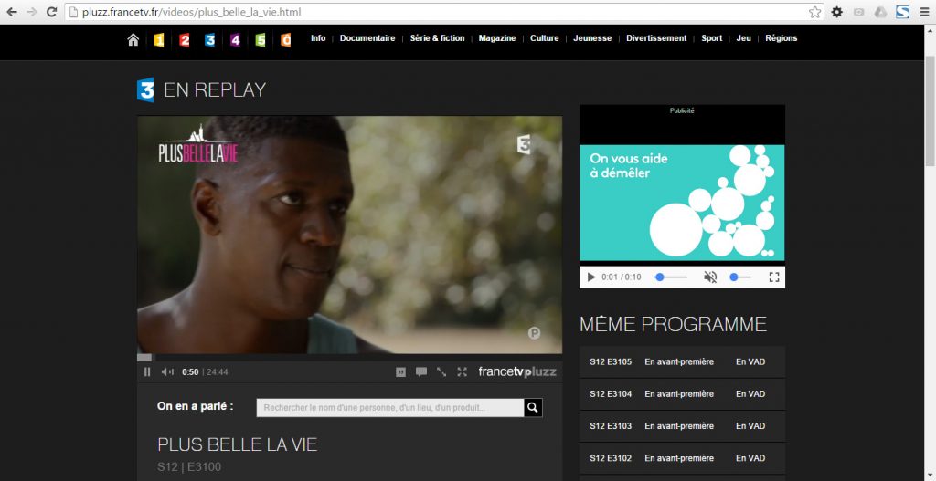Open the Magazine category
936x481 pixels.
pyautogui.click(x=497, y=38)
